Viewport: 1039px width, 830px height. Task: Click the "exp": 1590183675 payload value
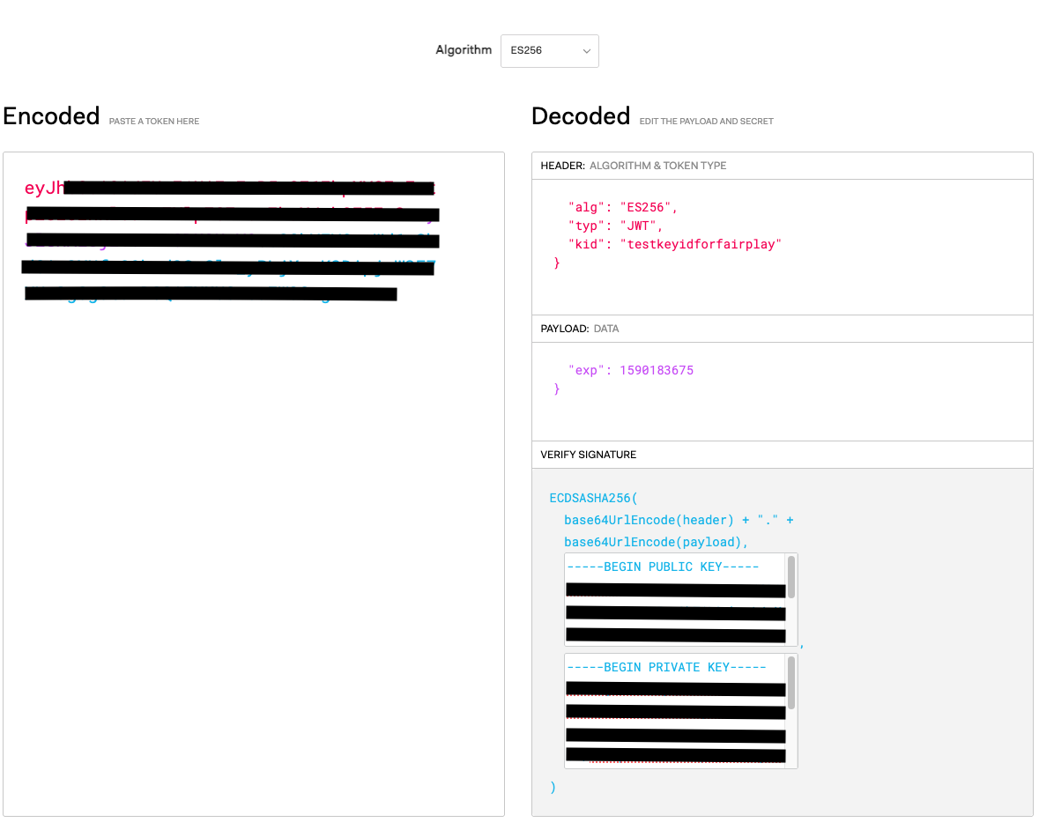pyautogui.click(x=630, y=370)
